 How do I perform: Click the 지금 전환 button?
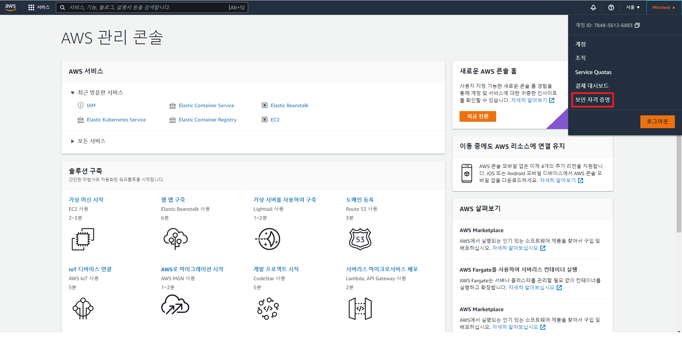tap(478, 116)
